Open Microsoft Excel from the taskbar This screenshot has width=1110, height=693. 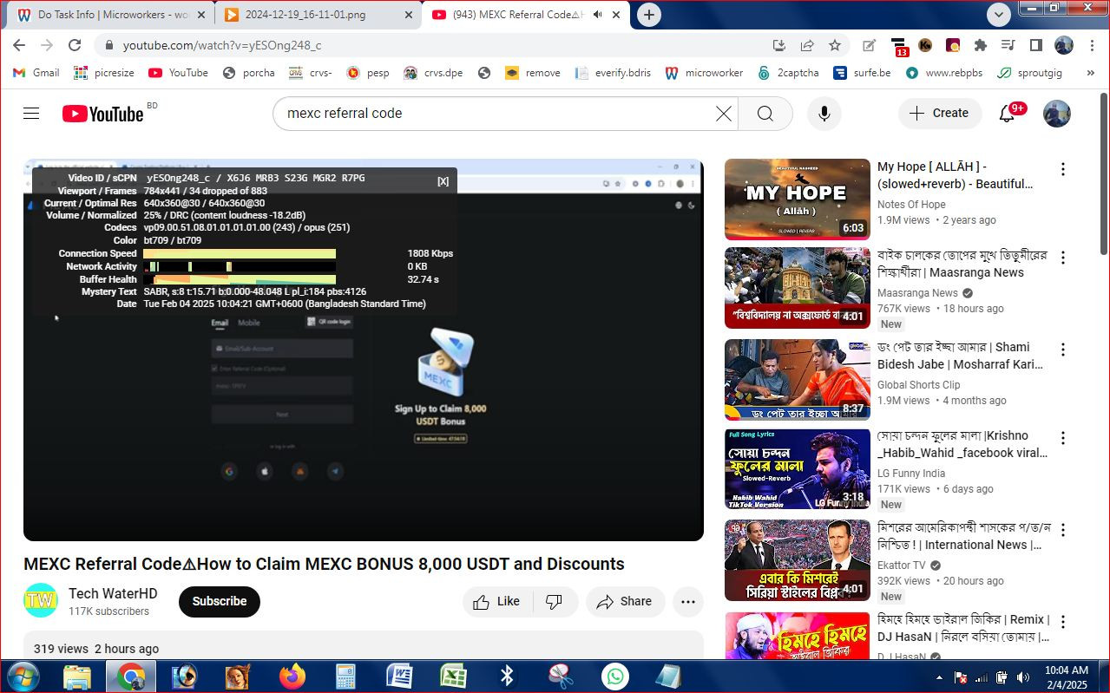(454, 677)
